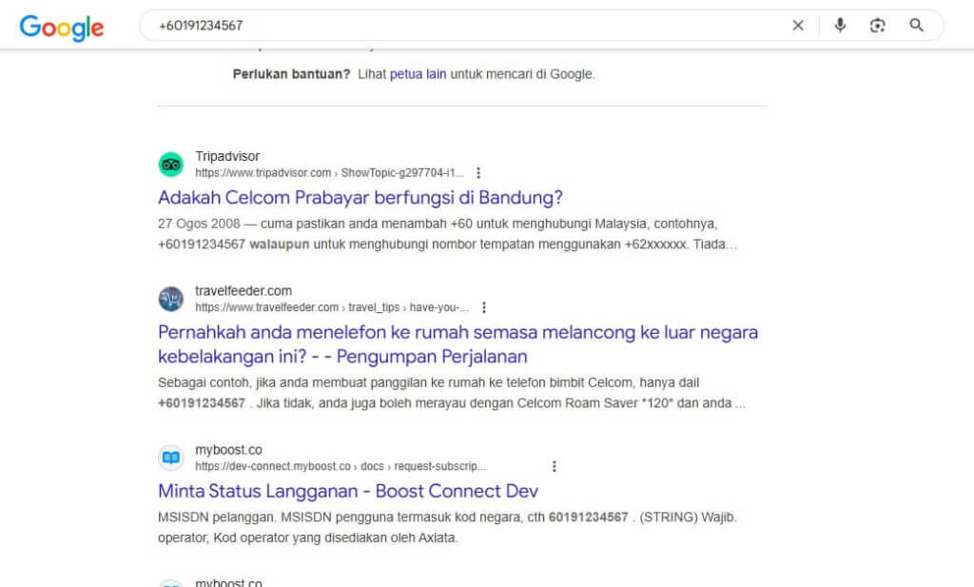This screenshot has height=587, width=974.
Task: Submit search with the magnifier icon
Action: (916, 26)
